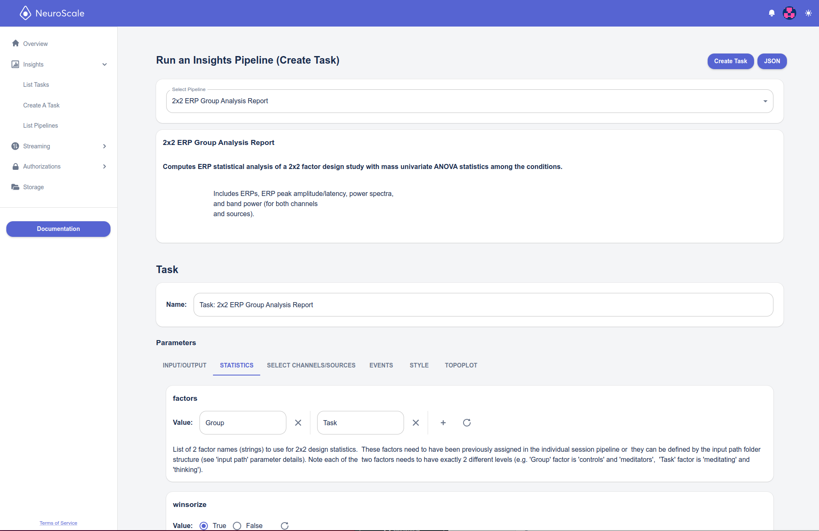Click the task Name input field
This screenshot has height=531, width=819.
click(483, 305)
